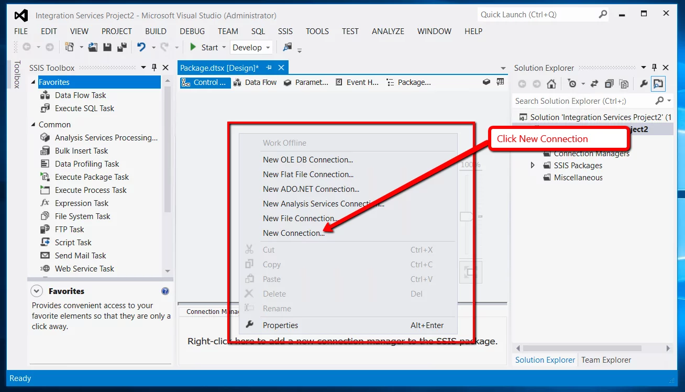The image size is (685, 392).
Task: Click the blue help icon beside Favorites
Action: 165,291
